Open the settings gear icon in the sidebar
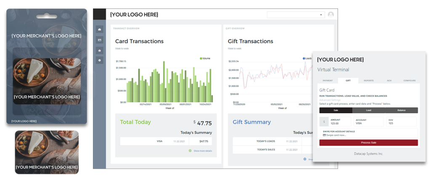 (x=99, y=60)
